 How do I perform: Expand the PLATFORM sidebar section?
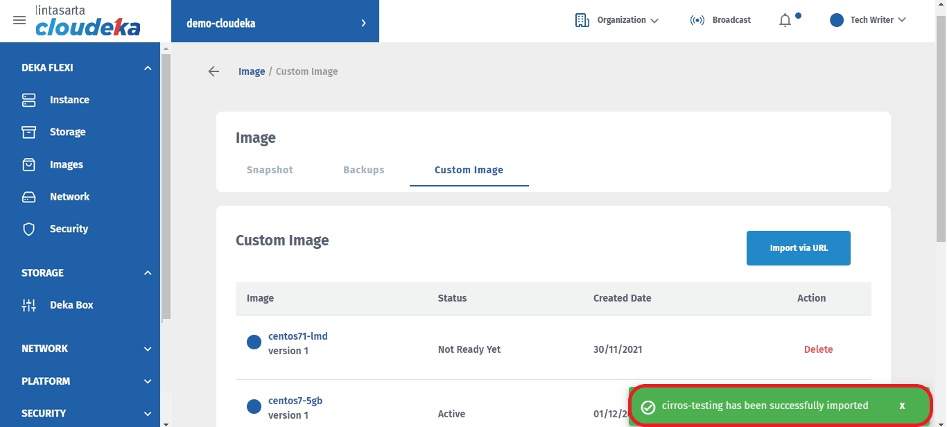pos(147,381)
